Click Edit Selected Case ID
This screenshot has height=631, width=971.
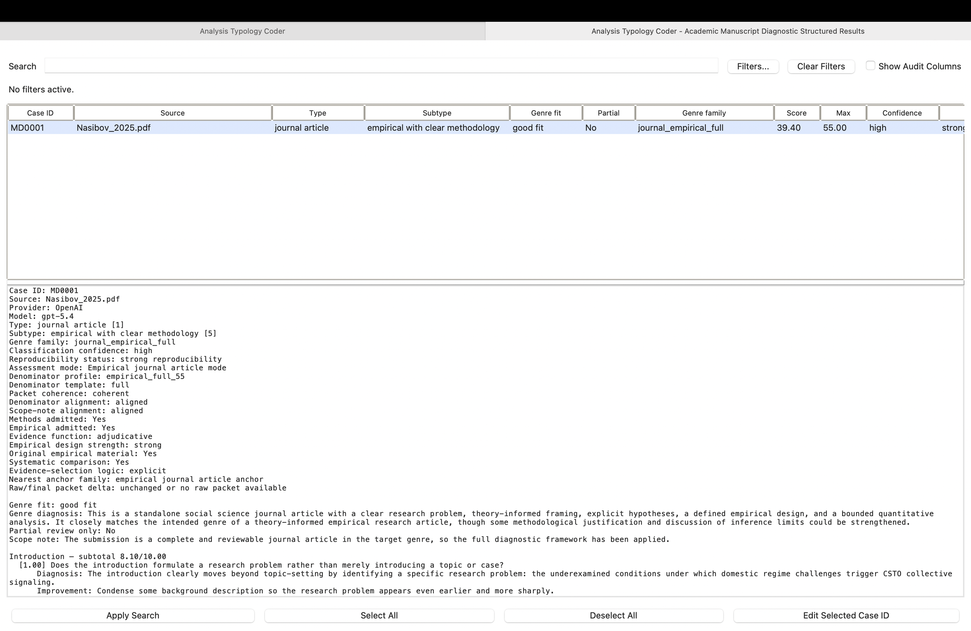(845, 615)
